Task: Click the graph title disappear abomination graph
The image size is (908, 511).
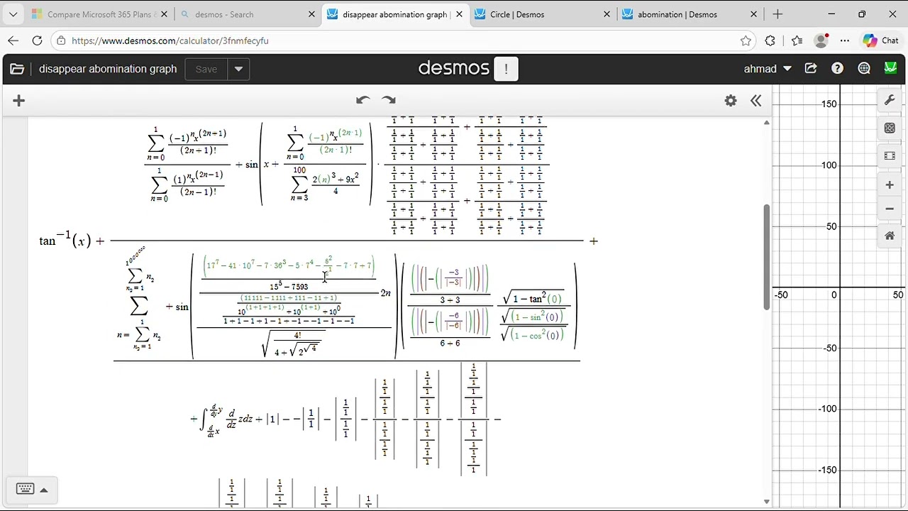Action: click(108, 69)
